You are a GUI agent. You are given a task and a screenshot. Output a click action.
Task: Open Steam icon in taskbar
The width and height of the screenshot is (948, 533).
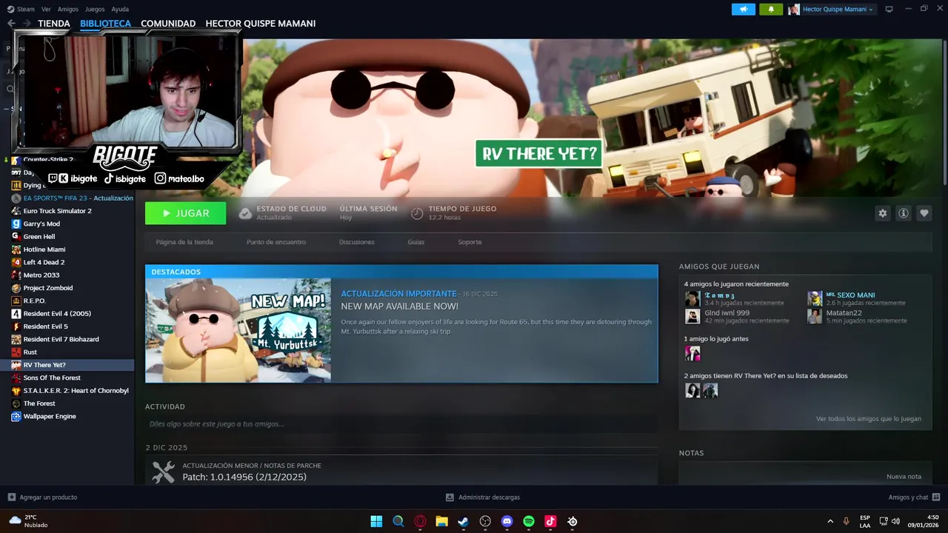pos(463,521)
